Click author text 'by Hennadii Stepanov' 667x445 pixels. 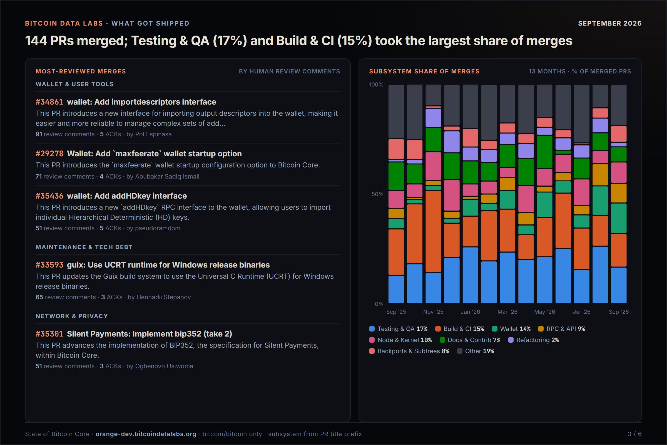(159, 297)
